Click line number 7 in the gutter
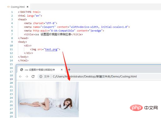 pyautogui.click(x=12, y=35)
